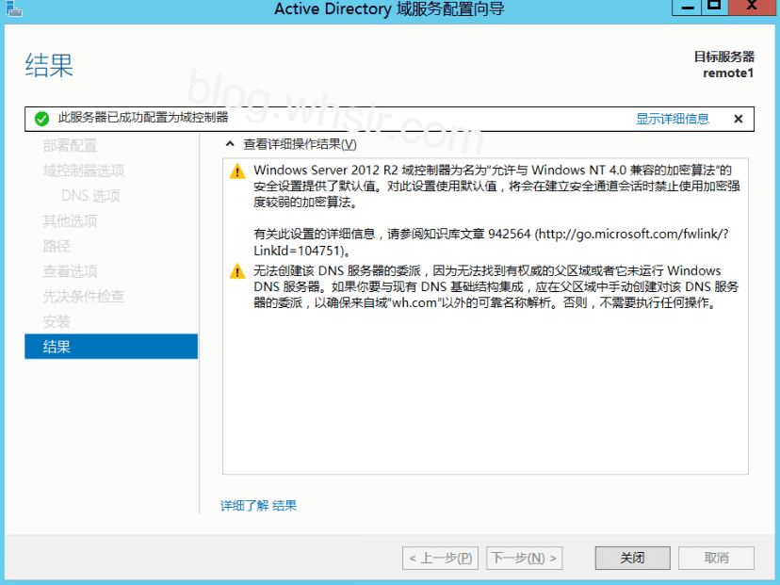Click the green success checkmark icon
Viewport: 780px width, 585px height.
(41, 119)
